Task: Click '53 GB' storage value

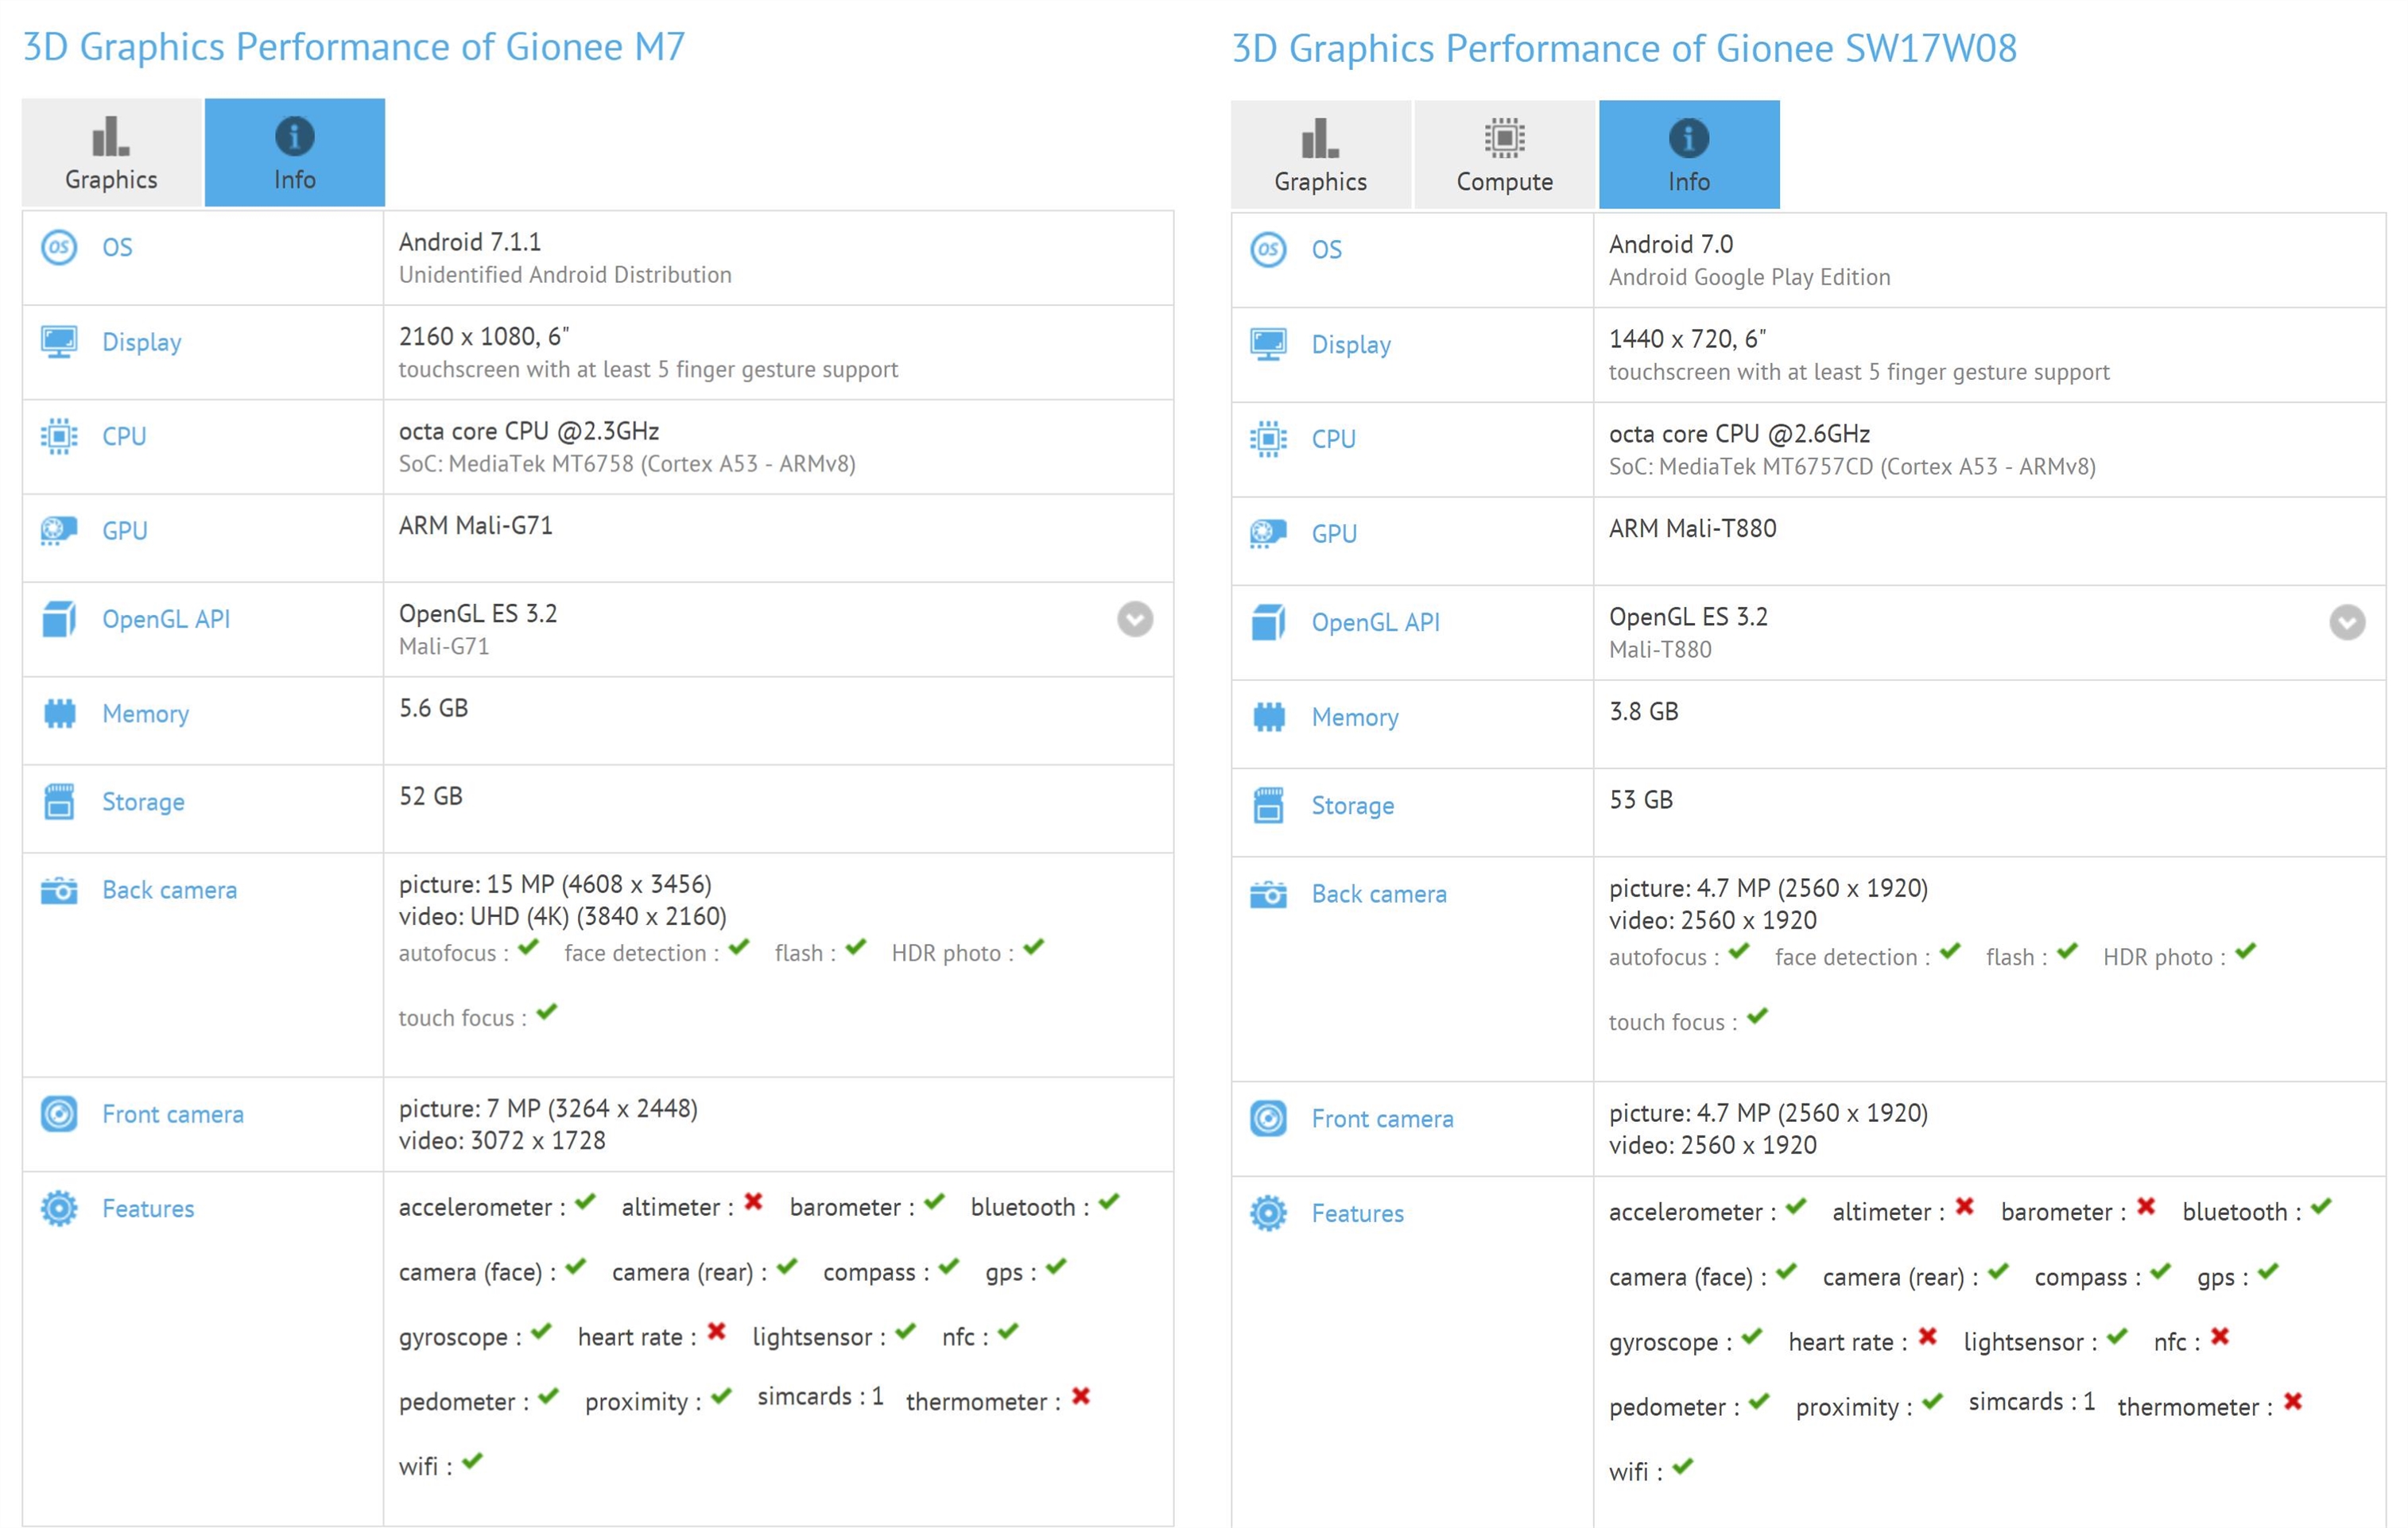Action: click(x=1641, y=799)
